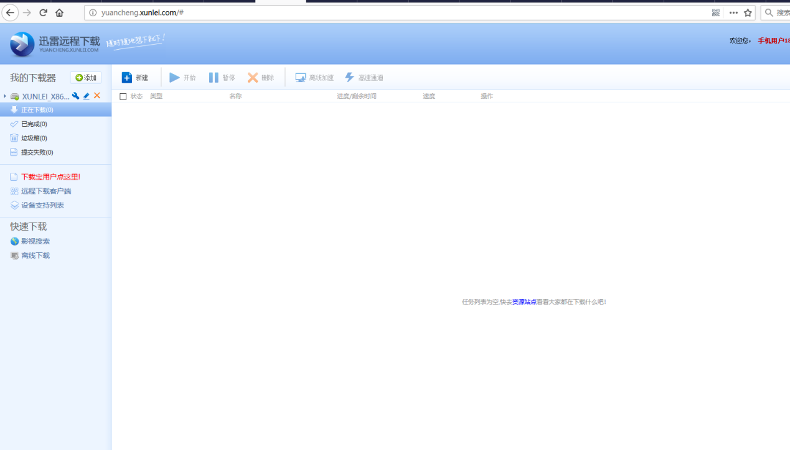790x450 pixels.
Task: Click the 类型 column header
Action: tap(156, 96)
